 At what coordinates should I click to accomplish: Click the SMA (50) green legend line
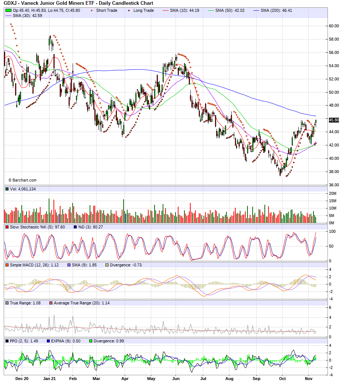(211, 10)
